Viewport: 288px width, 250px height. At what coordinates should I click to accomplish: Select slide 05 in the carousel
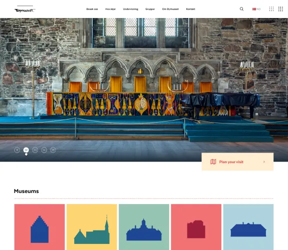53,150
